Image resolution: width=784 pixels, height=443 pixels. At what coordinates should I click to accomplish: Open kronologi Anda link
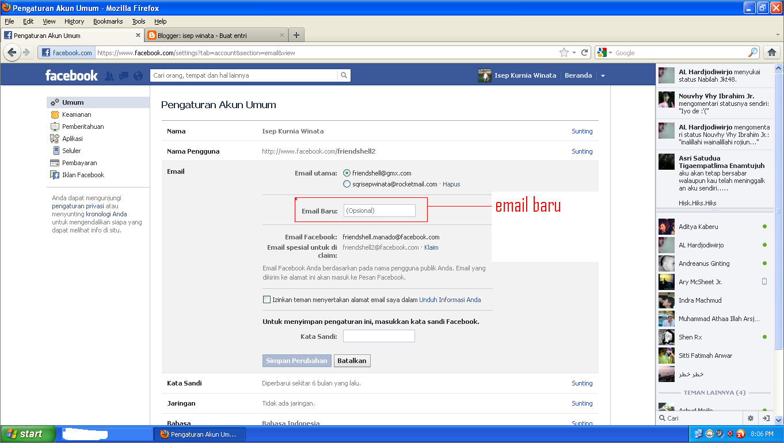[x=106, y=214]
